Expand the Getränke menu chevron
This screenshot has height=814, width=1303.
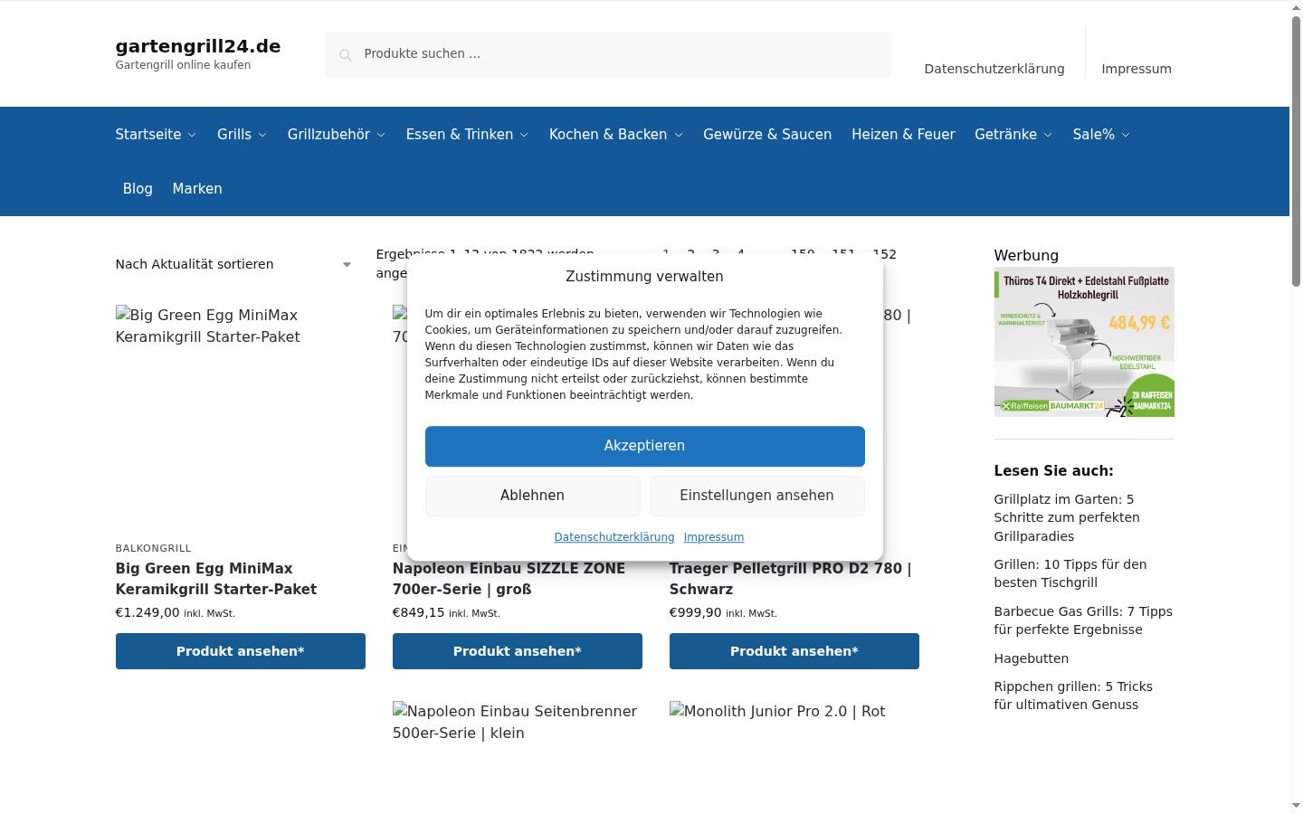1048,135
